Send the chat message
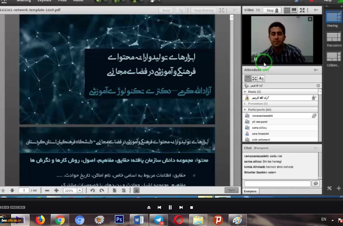Viewport: 343px width, 226px height. 316,184
